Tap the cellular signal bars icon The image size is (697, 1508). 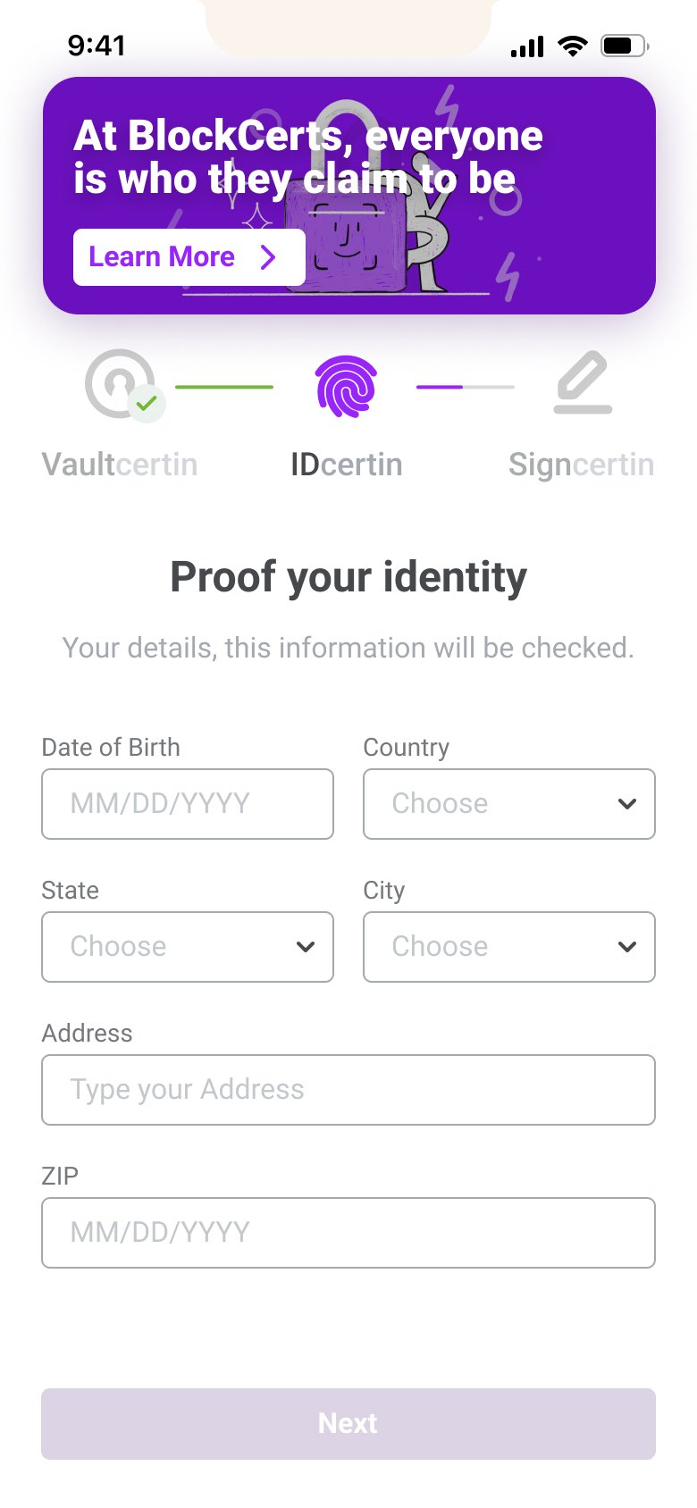[527, 46]
